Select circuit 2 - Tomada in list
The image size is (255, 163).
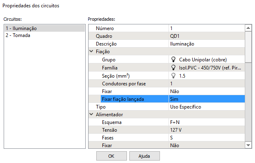pyautogui.click(x=18, y=35)
